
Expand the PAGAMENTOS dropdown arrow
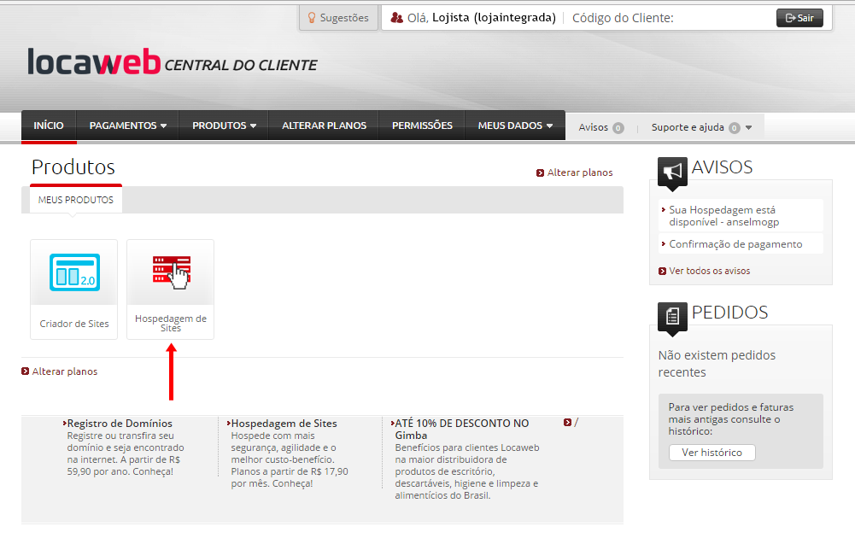163,126
